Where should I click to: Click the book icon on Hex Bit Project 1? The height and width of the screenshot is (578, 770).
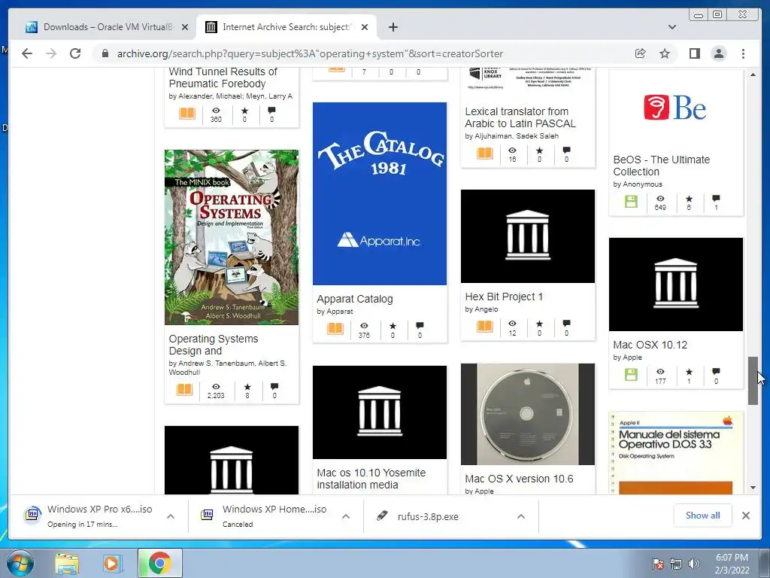[485, 327]
